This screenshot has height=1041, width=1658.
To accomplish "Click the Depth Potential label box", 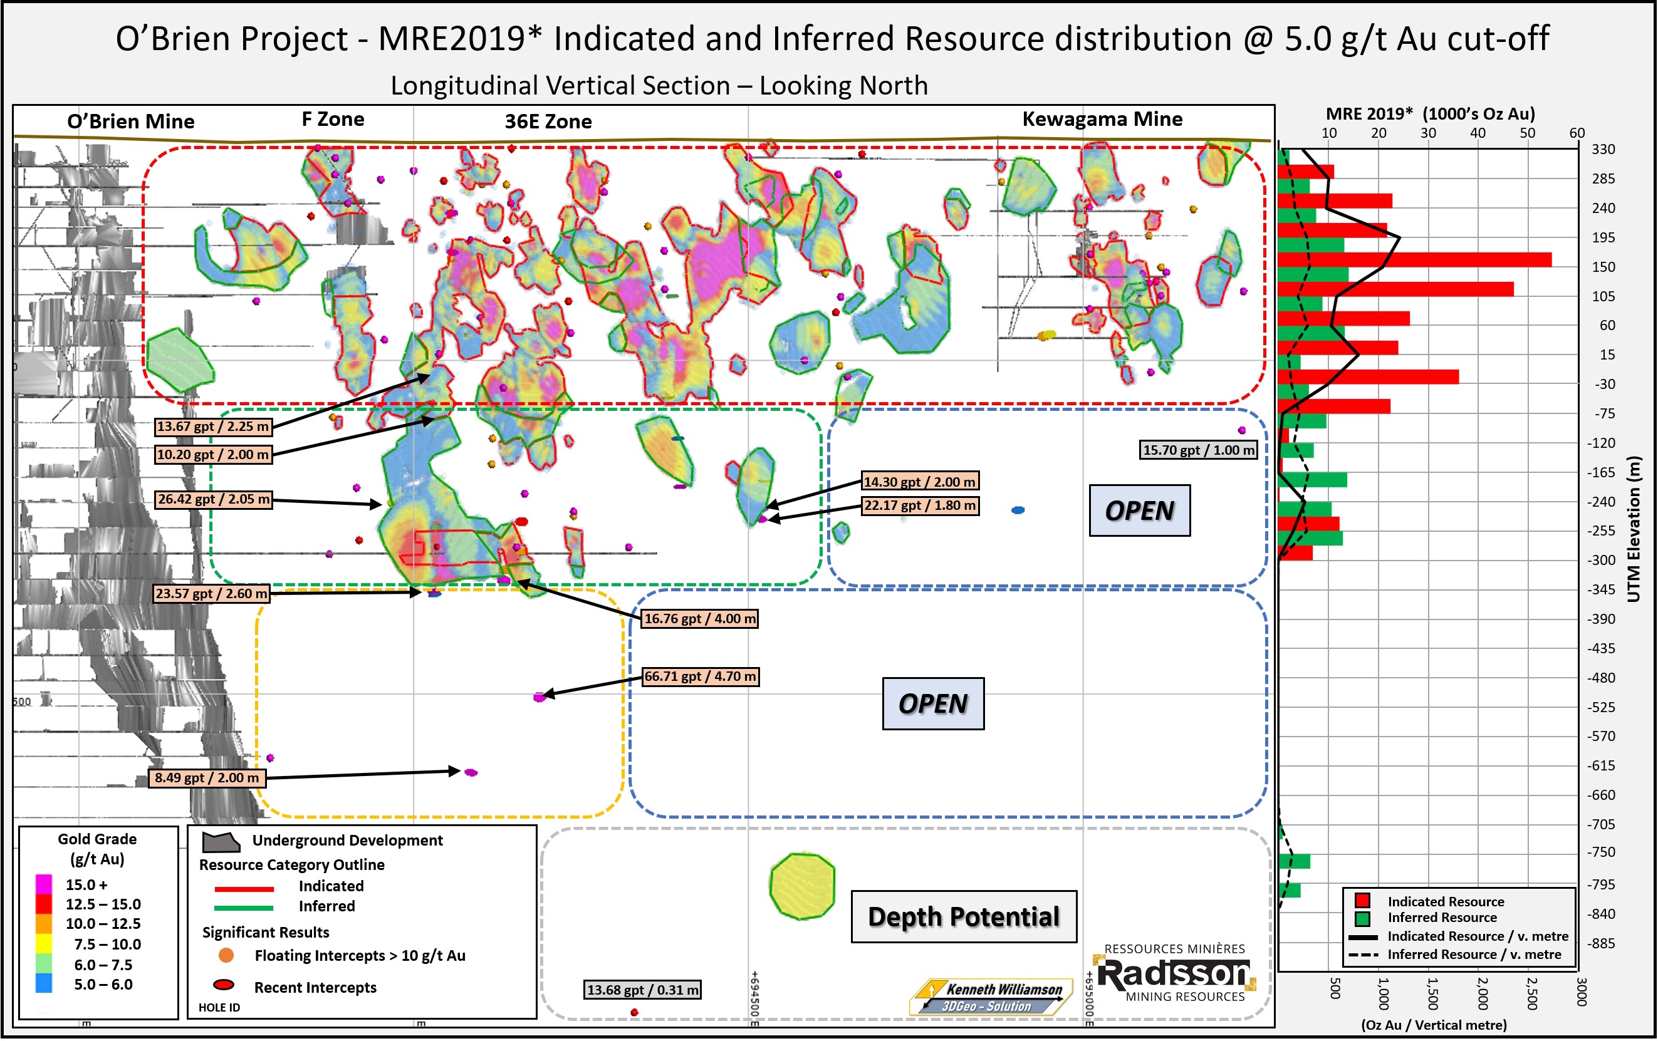I will click(964, 916).
